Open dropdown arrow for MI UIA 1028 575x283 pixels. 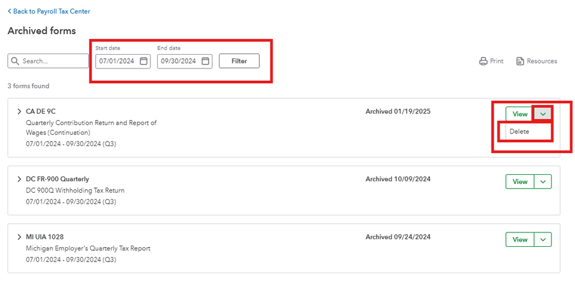click(543, 239)
